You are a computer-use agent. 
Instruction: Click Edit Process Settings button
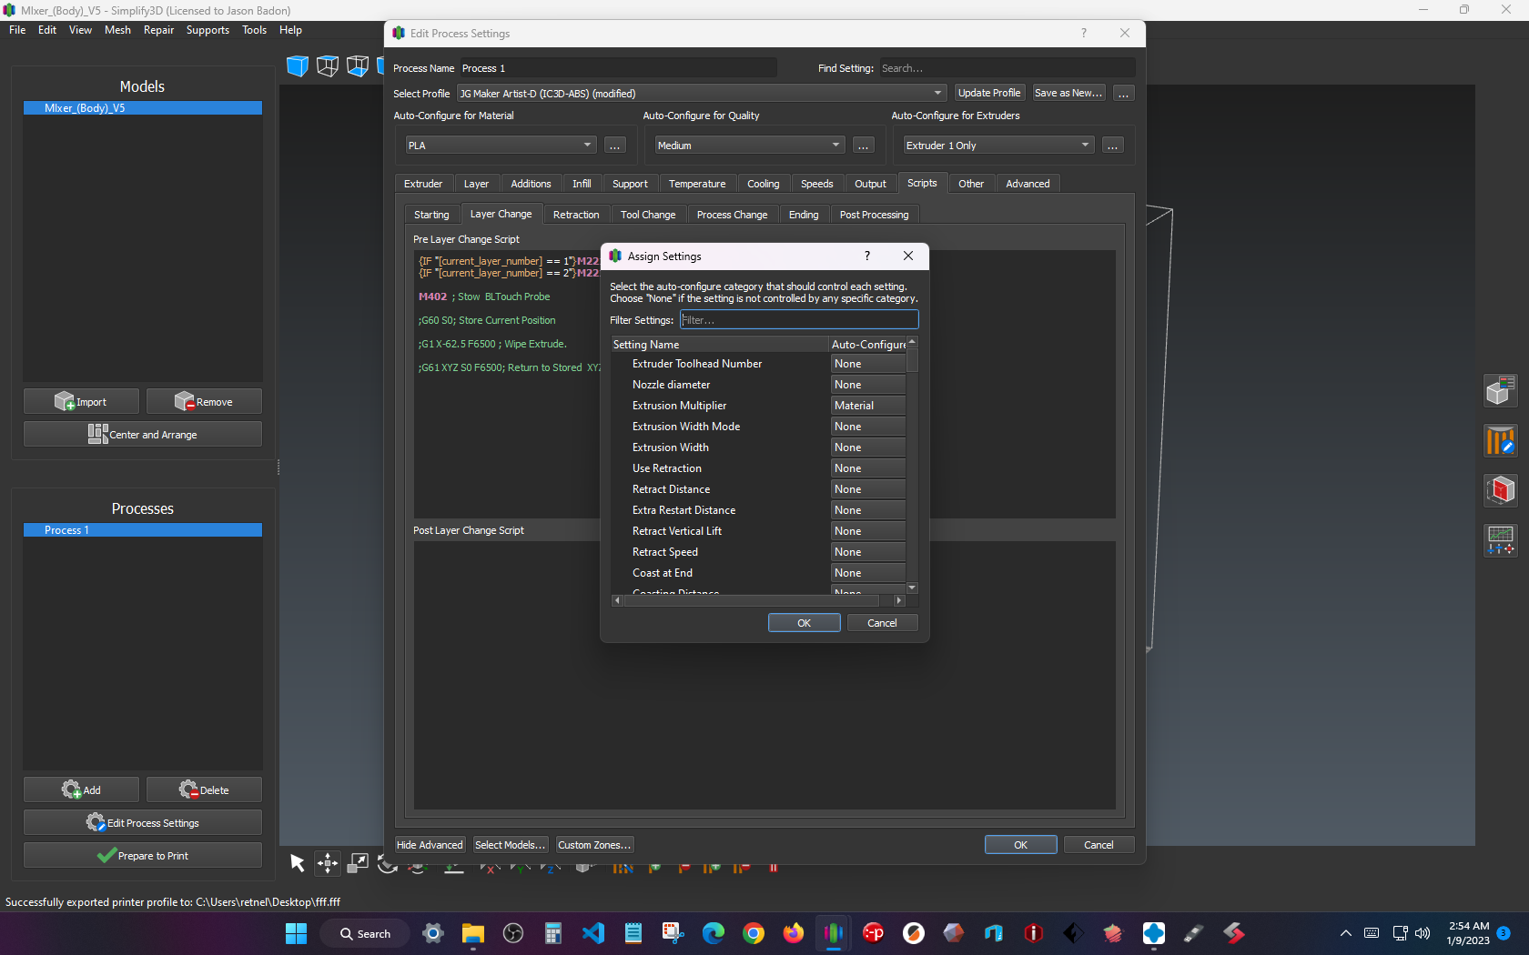pyautogui.click(x=143, y=822)
